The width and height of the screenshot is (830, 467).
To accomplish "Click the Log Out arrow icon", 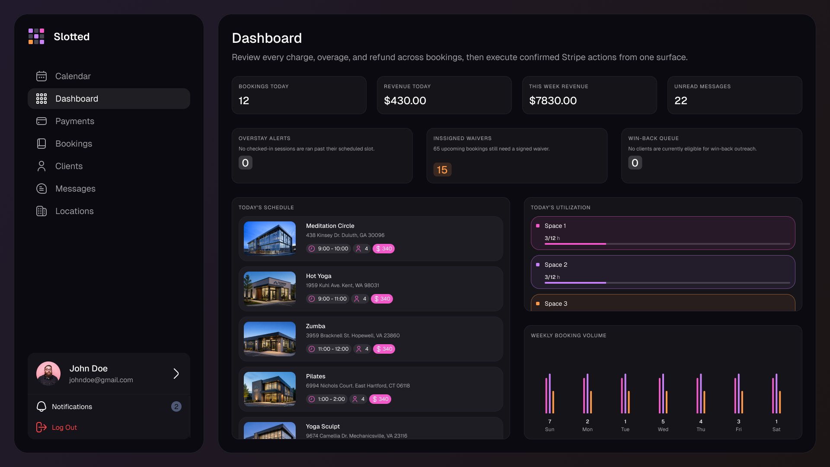I will pyautogui.click(x=41, y=427).
